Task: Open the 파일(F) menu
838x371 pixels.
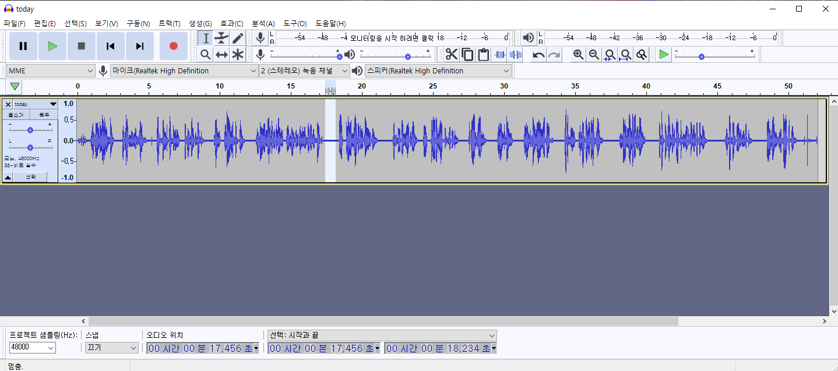Action: click(x=15, y=23)
